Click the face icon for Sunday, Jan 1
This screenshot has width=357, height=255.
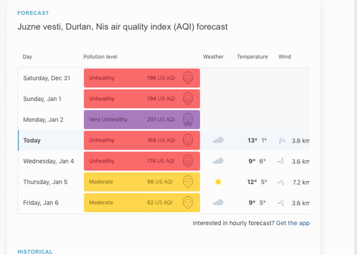coord(188,99)
